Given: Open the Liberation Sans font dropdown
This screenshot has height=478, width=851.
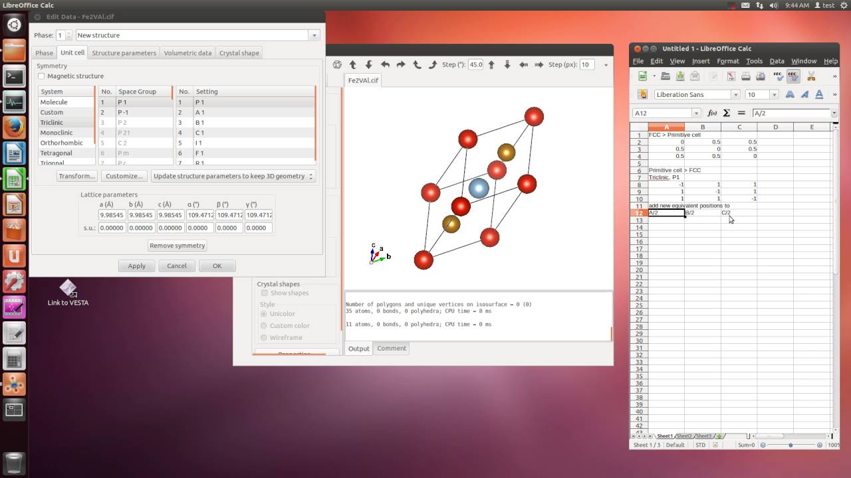Looking at the screenshot, I should [x=735, y=94].
